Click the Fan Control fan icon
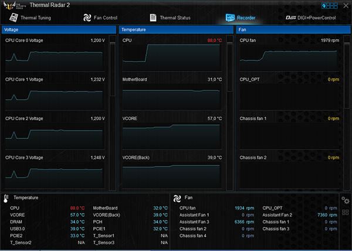This screenshot has height=251, width=352. click(x=87, y=18)
